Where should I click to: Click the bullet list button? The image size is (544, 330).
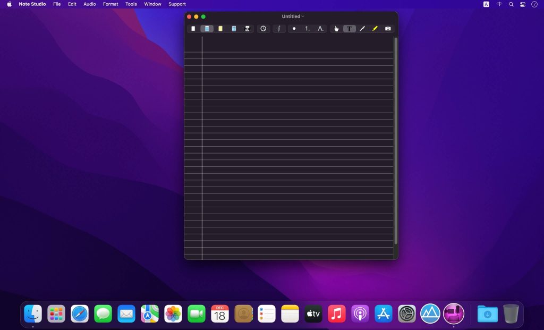pyautogui.click(x=294, y=29)
